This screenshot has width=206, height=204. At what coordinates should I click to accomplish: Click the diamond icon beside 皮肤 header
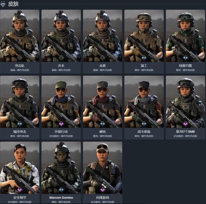tap(3, 4)
